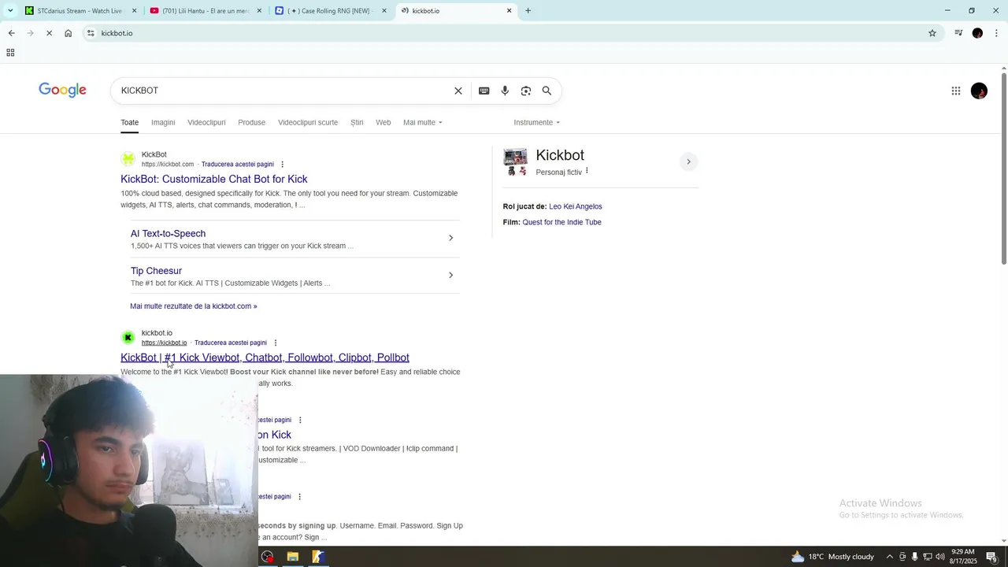Viewport: 1008px width, 567px height.
Task: Open more options for Kickbot knowledge panel
Action: coord(587,171)
